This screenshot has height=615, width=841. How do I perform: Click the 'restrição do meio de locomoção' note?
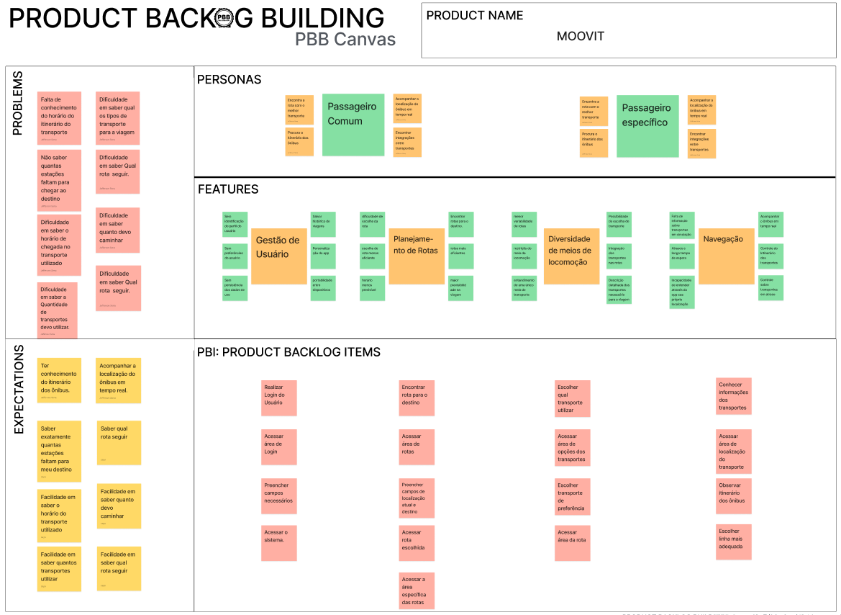click(524, 256)
